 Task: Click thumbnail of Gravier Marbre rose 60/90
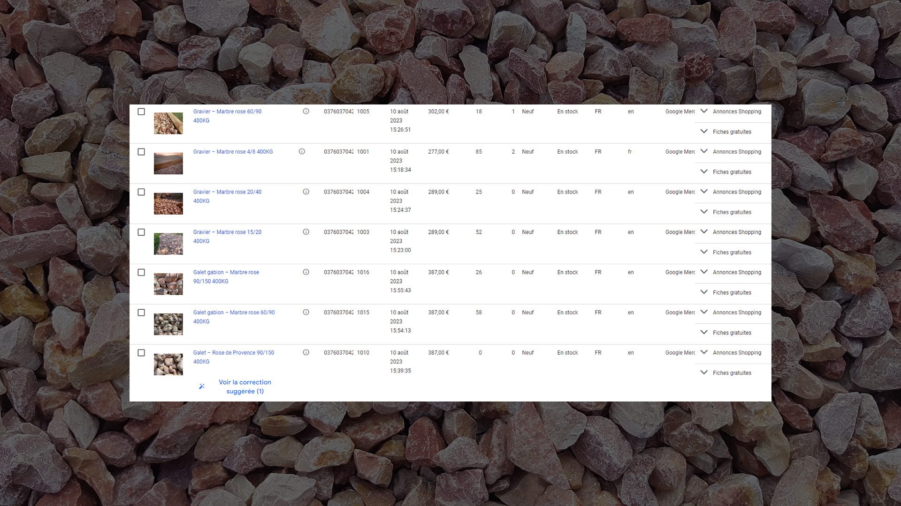[168, 123]
